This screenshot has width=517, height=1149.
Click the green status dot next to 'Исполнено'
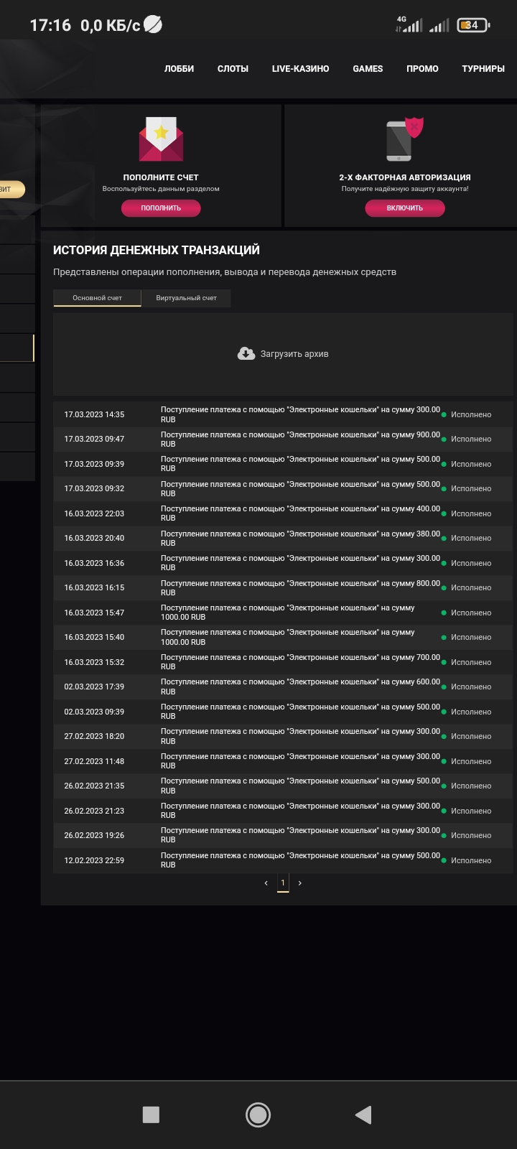[x=444, y=414]
